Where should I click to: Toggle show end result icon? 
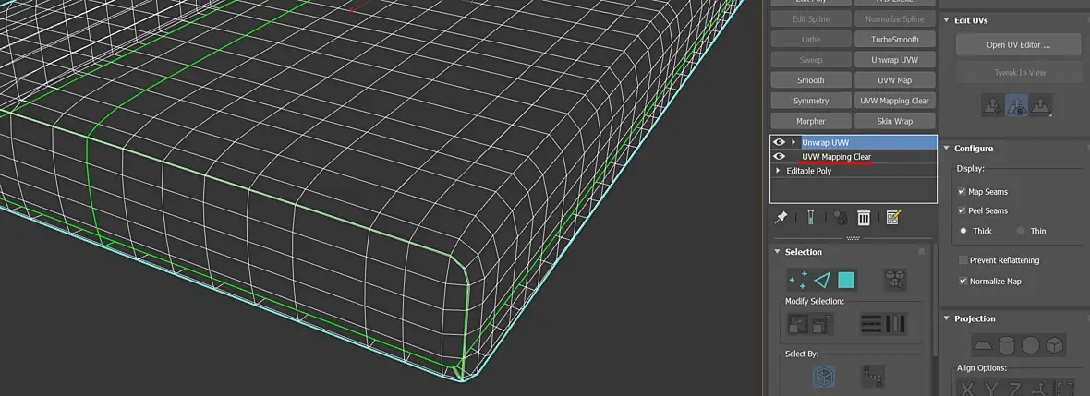(810, 218)
